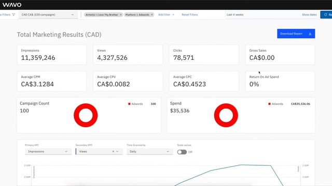Viewport: 332px width, 186px height.
Task: Click the Adwords red legend swatch in Campaign Count
Action: [129, 104]
